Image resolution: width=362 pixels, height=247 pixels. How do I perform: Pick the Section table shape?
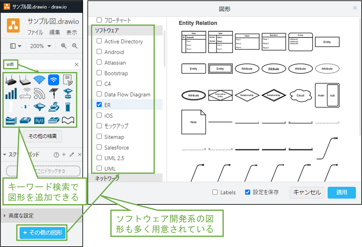274,42
